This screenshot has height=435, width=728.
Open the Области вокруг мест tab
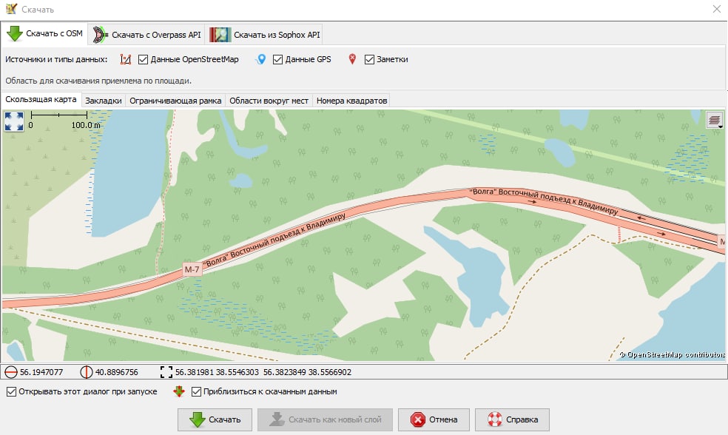[x=269, y=101]
